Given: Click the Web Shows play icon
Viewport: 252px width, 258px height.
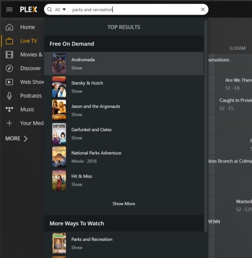Looking at the screenshot, I should coord(9,82).
